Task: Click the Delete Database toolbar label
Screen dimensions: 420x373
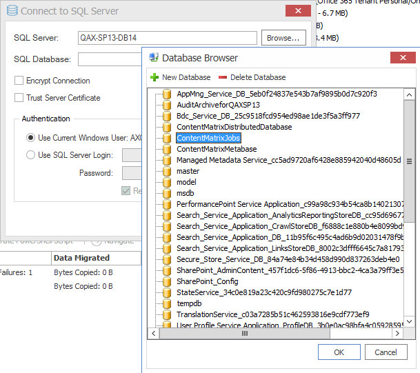Action: pos(258,77)
